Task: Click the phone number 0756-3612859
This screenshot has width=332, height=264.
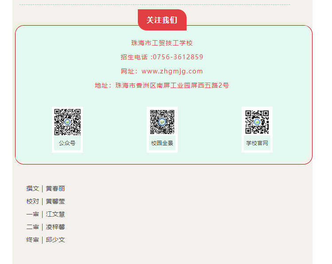Action: tap(178, 57)
